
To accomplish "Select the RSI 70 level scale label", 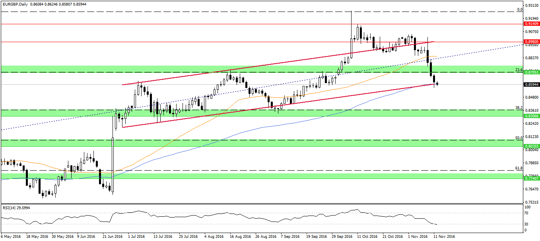I will (x=526, y=213).
